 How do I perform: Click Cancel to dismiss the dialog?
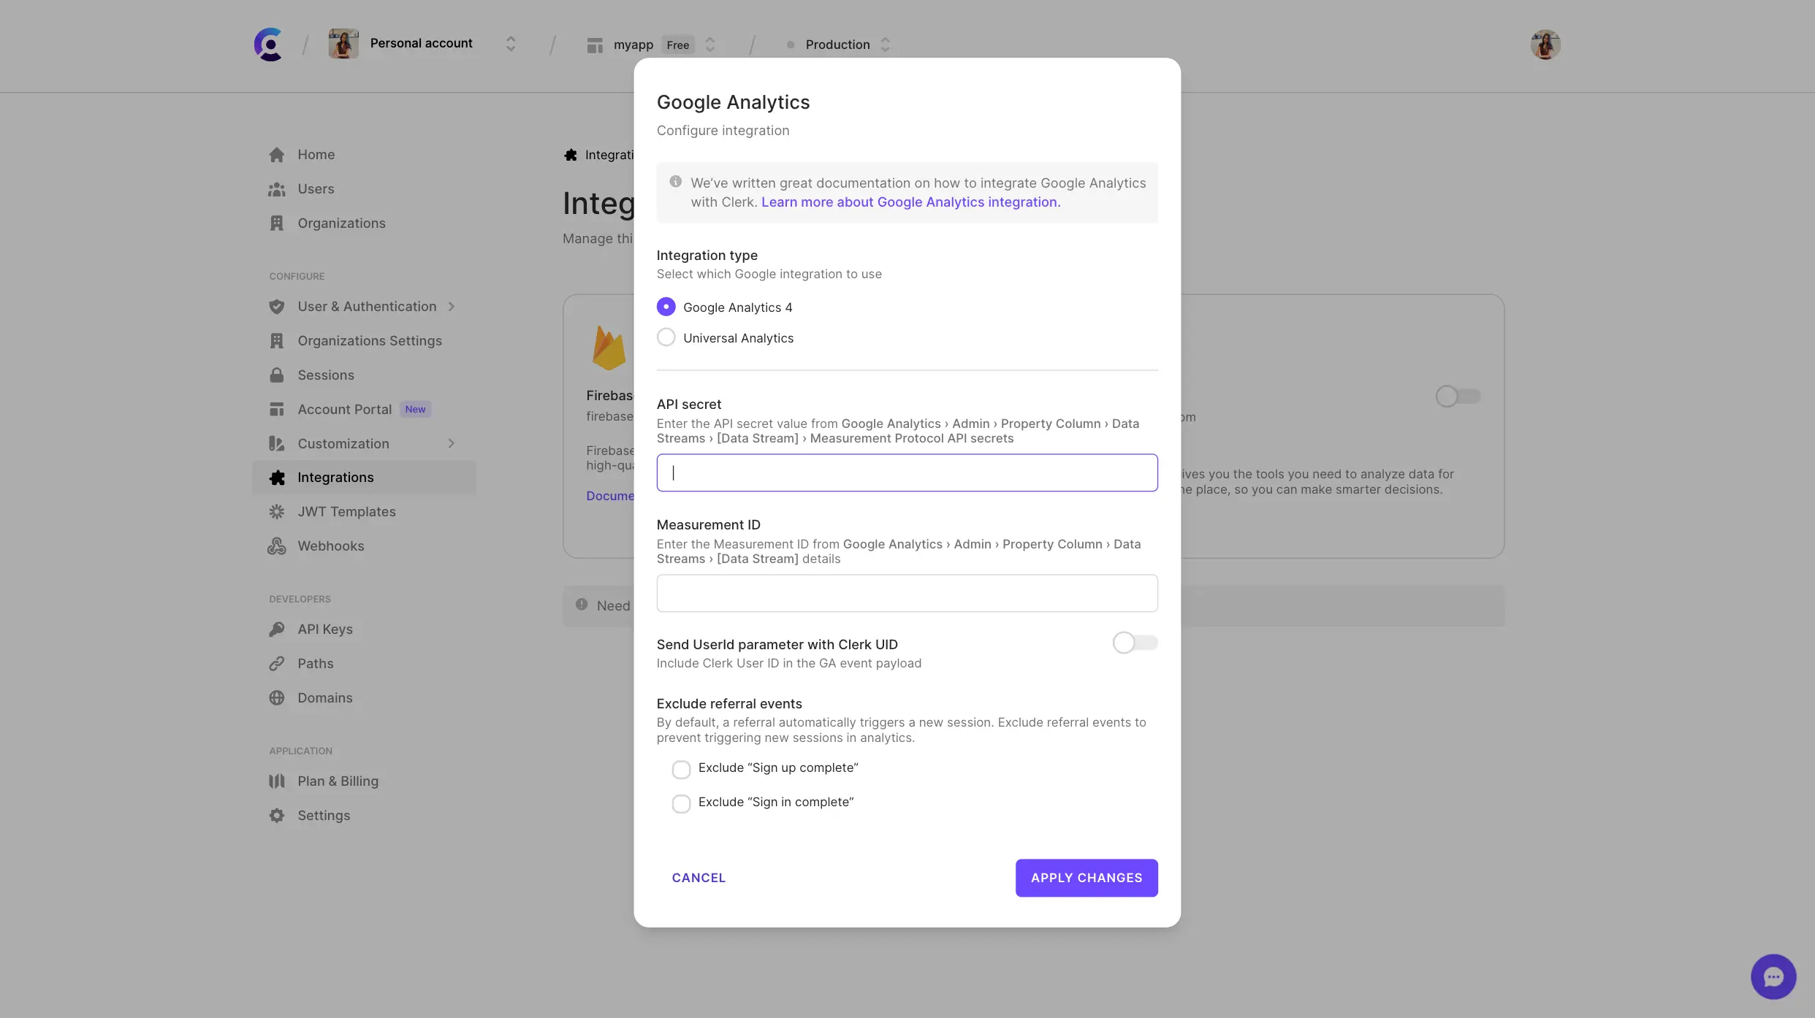click(697, 877)
